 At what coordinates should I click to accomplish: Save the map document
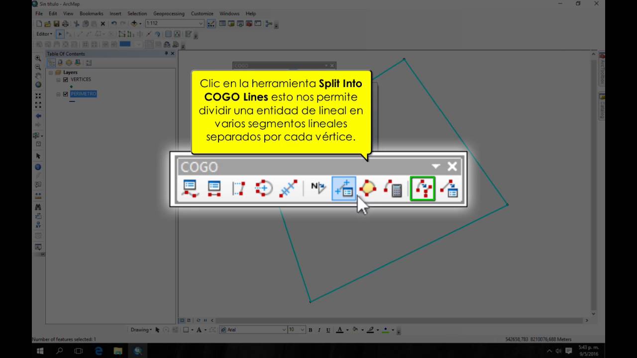point(56,23)
